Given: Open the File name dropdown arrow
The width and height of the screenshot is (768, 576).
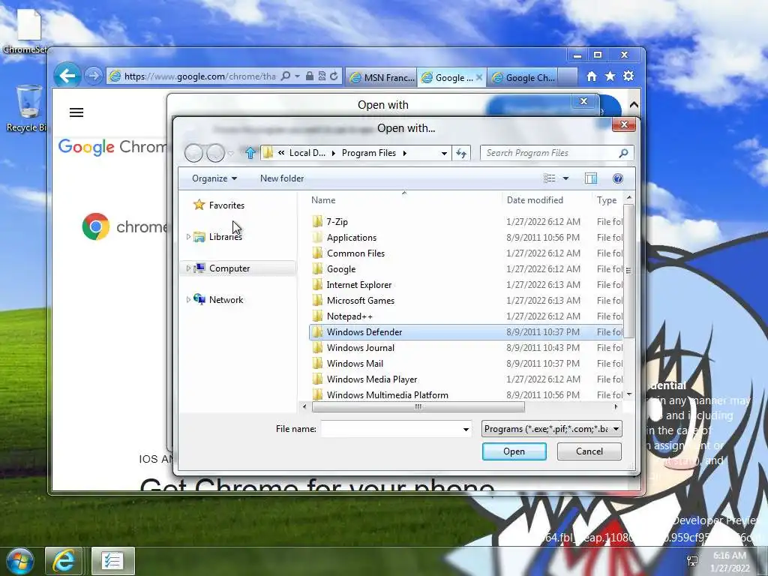Looking at the screenshot, I should pyautogui.click(x=466, y=429).
